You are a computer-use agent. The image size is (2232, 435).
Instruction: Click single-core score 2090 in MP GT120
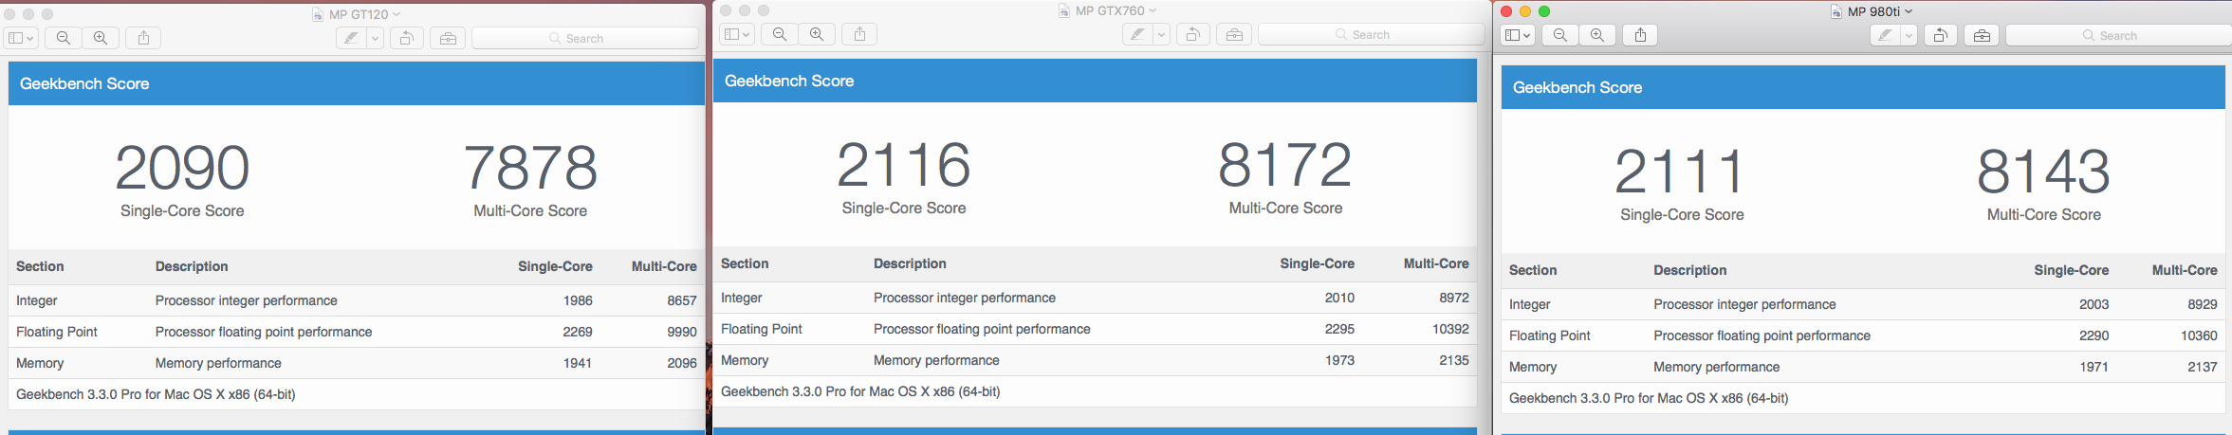coord(182,168)
